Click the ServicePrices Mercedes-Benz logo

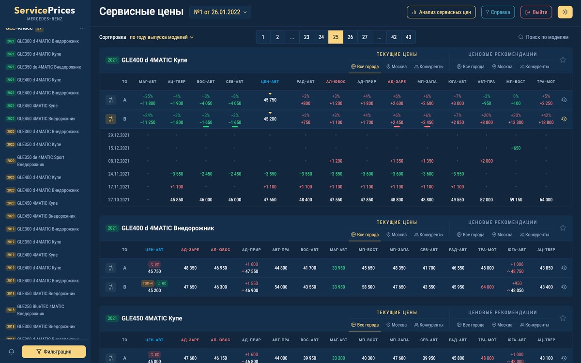coord(45,13)
